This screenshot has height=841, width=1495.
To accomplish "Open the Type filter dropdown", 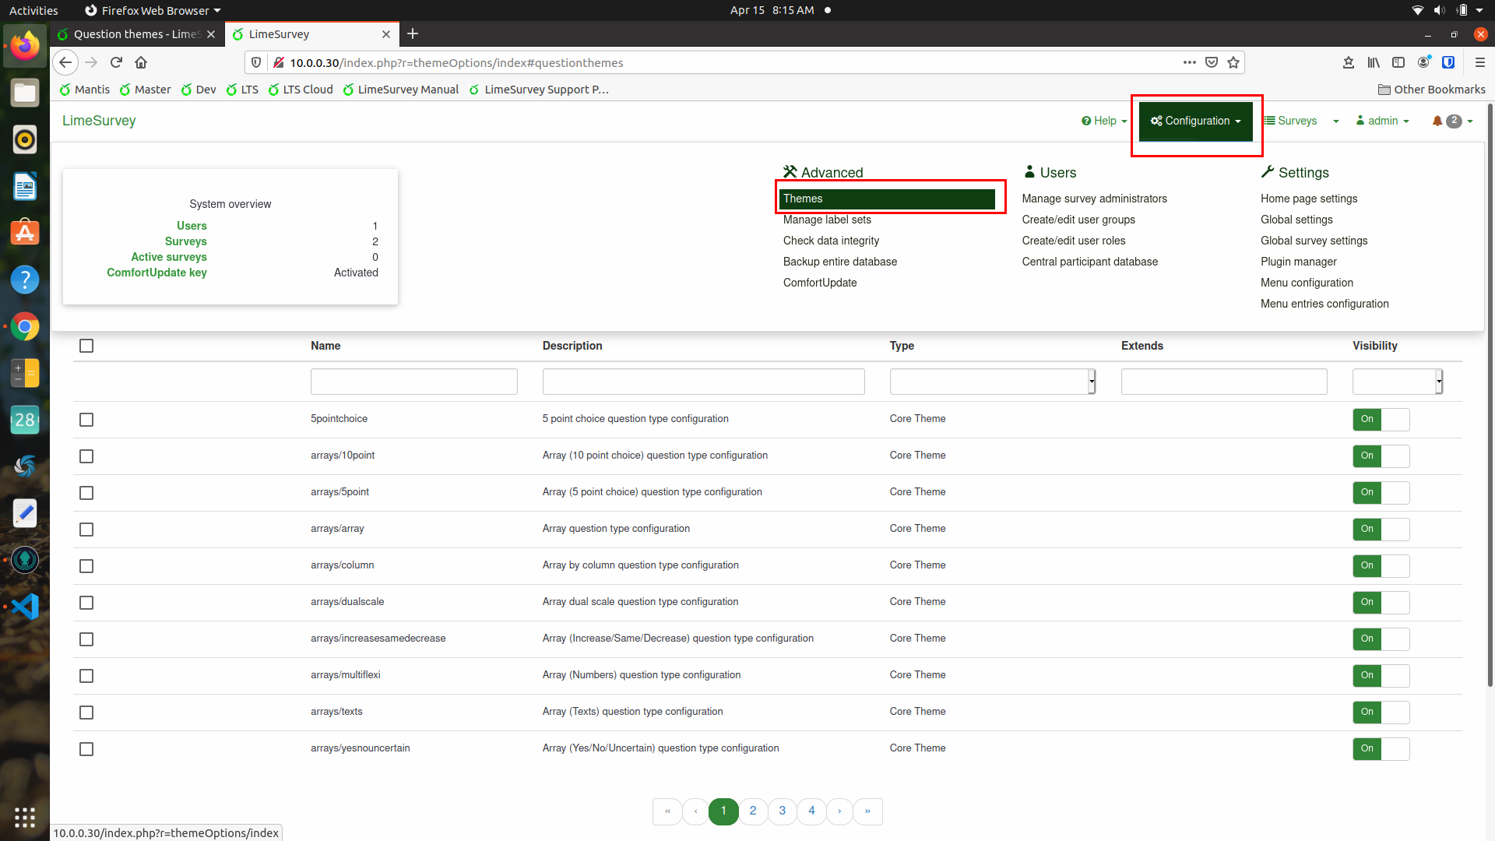I will coord(993,382).
